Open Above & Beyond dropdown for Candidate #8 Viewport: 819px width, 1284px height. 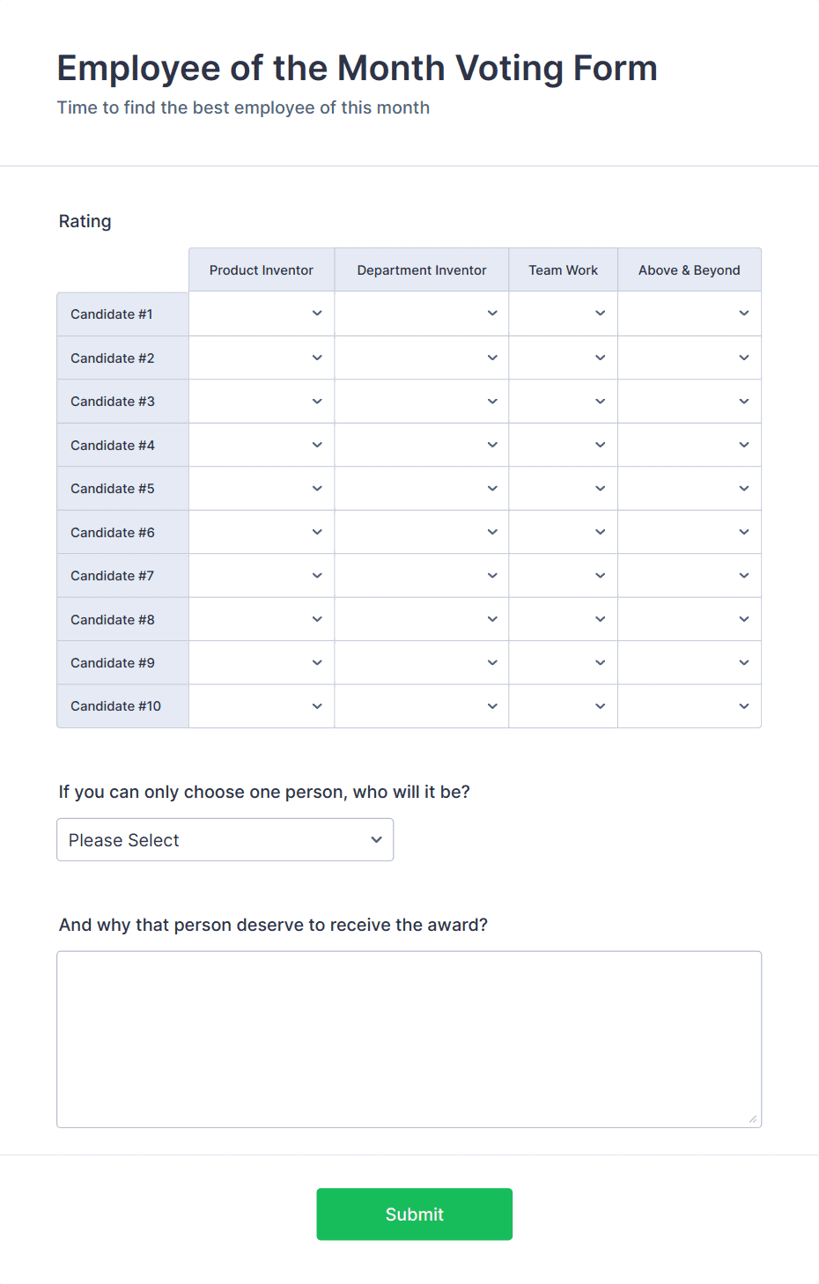[x=689, y=619]
